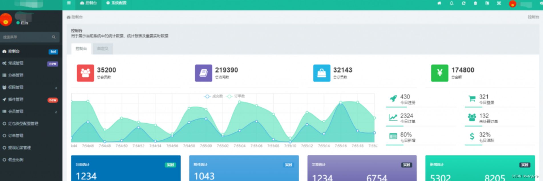
Task: Click the 控制台 breadcrumb at far right
Action: click(x=533, y=17)
